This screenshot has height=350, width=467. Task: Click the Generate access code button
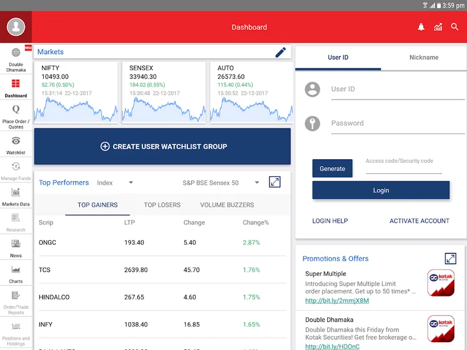[x=333, y=168]
